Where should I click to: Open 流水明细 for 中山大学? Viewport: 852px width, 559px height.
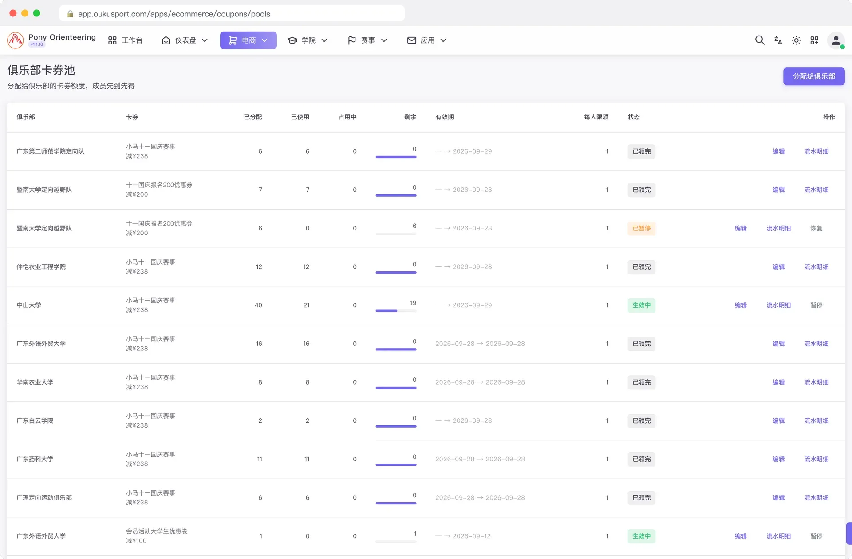click(x=778, y=305)
